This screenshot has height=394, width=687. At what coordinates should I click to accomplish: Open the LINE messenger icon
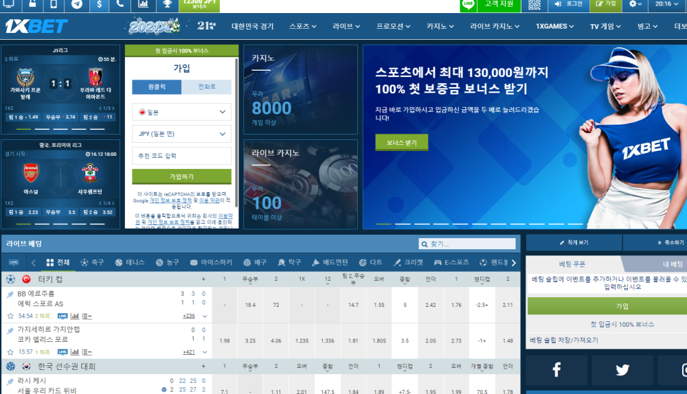click(x=468, y=5)
